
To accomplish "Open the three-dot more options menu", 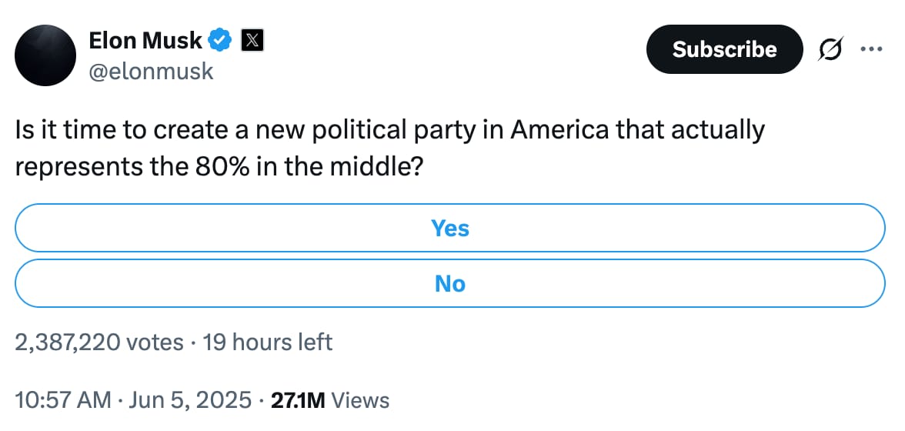I will click(x=871, y=49).
